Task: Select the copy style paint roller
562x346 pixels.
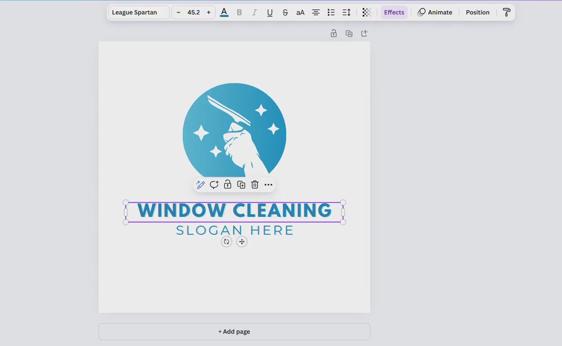Action: (x=506, y=12)
